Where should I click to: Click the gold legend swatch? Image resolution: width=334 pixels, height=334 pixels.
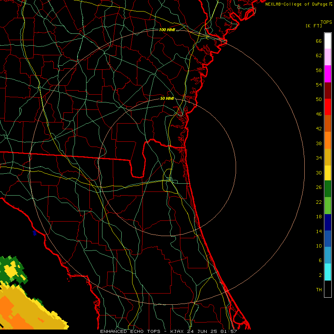point(328,157)
